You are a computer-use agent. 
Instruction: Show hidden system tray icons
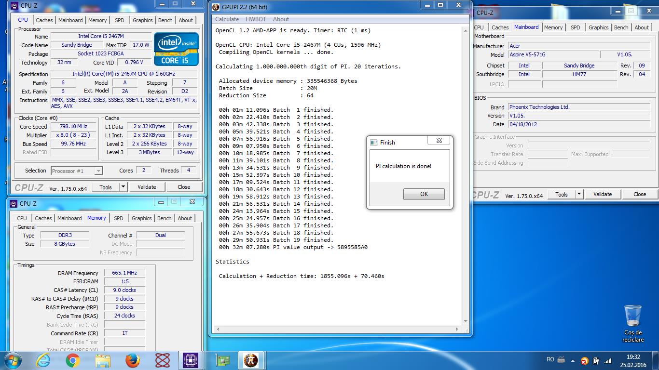[x=573, y=360]
